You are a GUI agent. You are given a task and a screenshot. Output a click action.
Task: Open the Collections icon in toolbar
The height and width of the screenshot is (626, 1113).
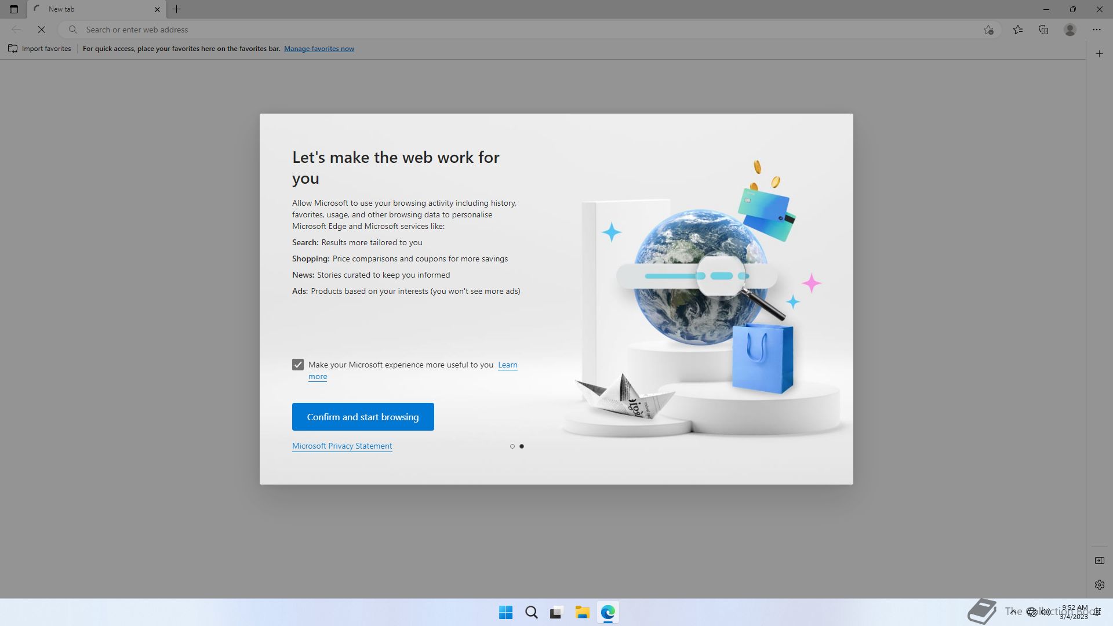point(1043,30)
